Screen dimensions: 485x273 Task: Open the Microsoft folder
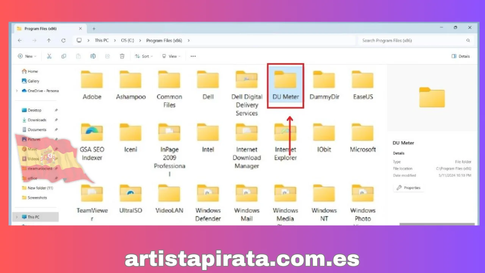(363, 138)
